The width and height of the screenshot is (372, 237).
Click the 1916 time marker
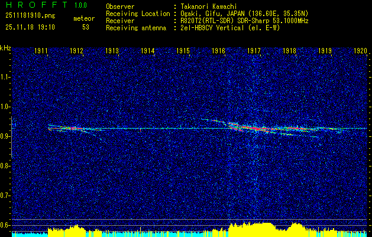point(218,50)
